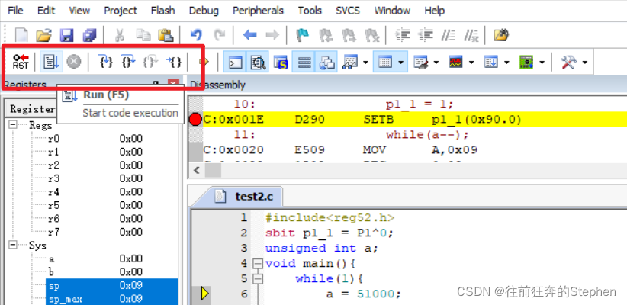Toggle the Call Stack window button
This screenshot has width=627, height=305.
click(327, 62)
